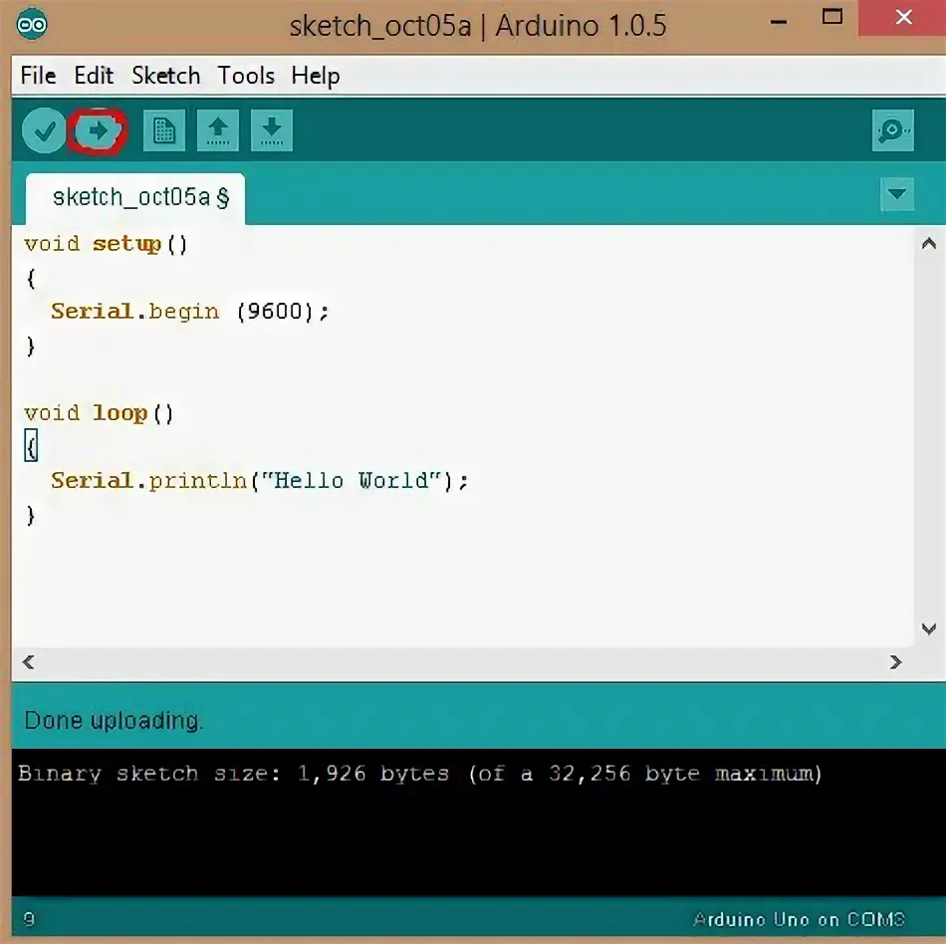Open the Edit menu
Image resolution: width=946 pixels, height=944 pixels.
(94, 76)
